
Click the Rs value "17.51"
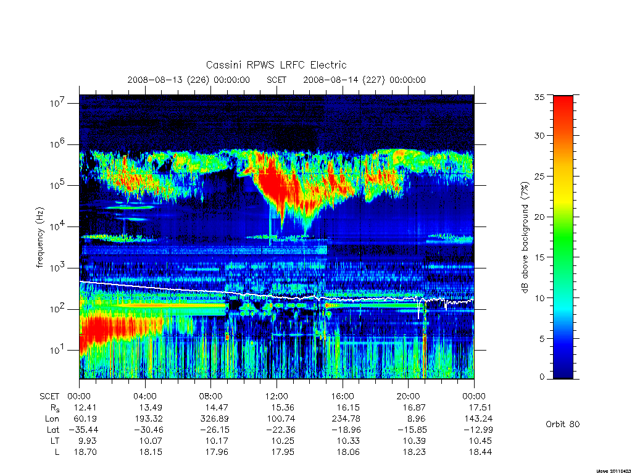point(480,407)
